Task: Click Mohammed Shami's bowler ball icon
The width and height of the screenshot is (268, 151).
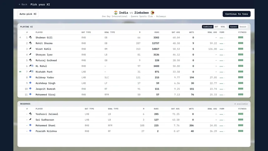Action: click(30, 125)
